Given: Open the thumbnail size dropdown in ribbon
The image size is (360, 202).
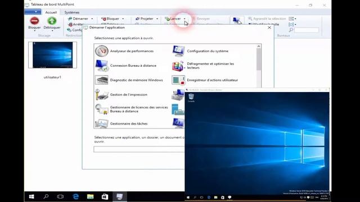Looking at the screenshot, I should tap(292, 24).
